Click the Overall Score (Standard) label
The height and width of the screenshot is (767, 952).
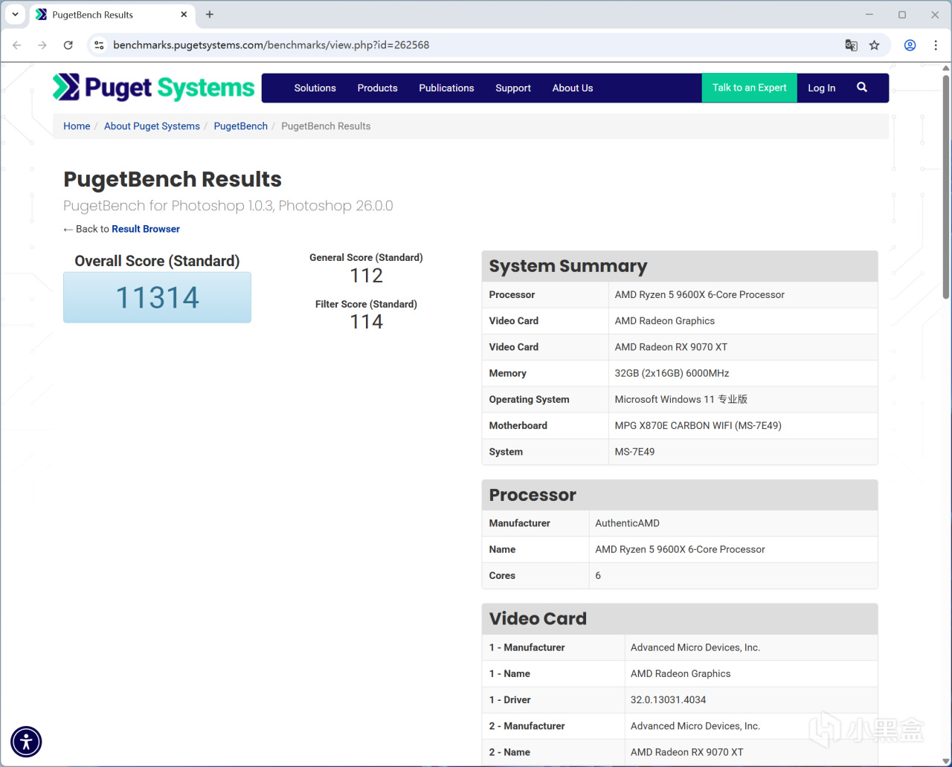coord(157,261)
